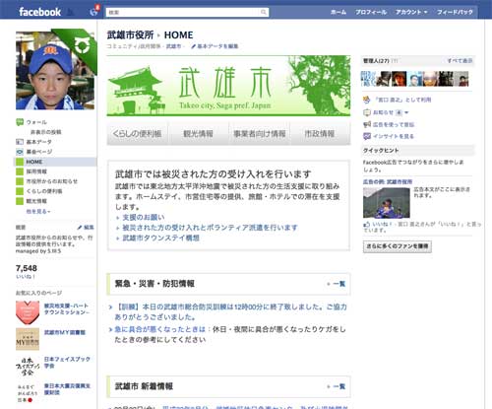
Task: Click the 武雄市タウンステイ構想 link
Action: click(160, 238)
